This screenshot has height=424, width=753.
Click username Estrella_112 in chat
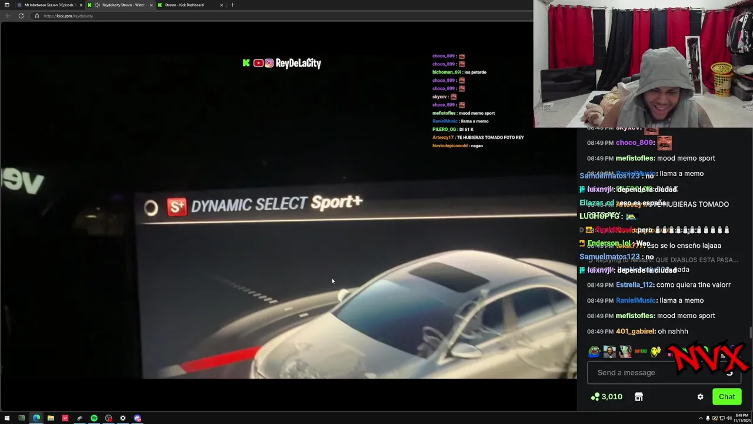click(635, 285)
